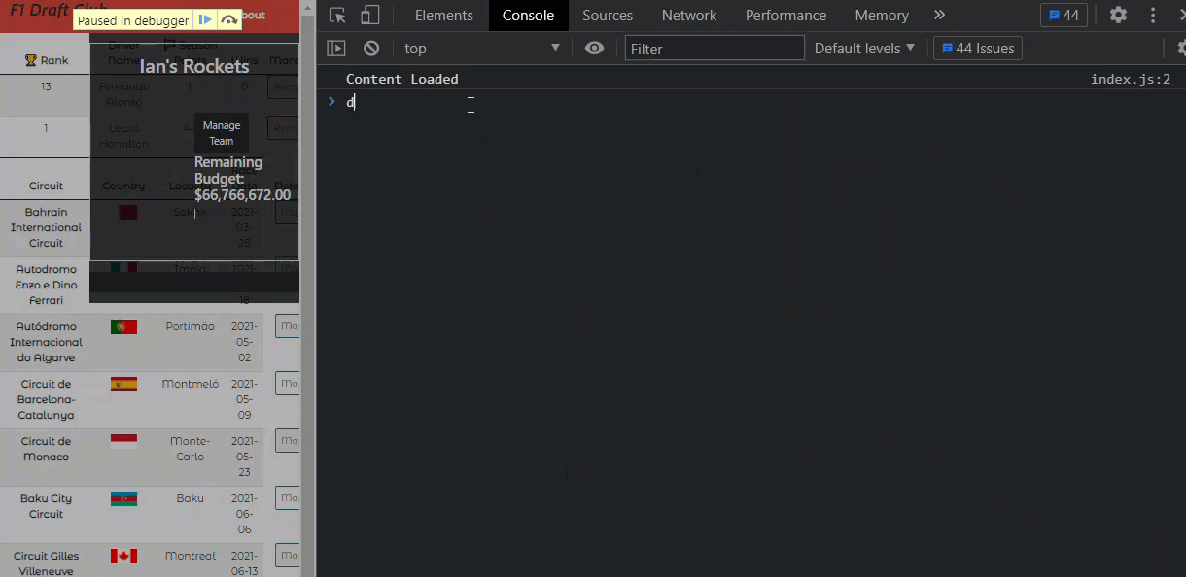Click the 2021-05-23 race date
This screenshot has height=577, width=1186.
(x=245, y=457)
